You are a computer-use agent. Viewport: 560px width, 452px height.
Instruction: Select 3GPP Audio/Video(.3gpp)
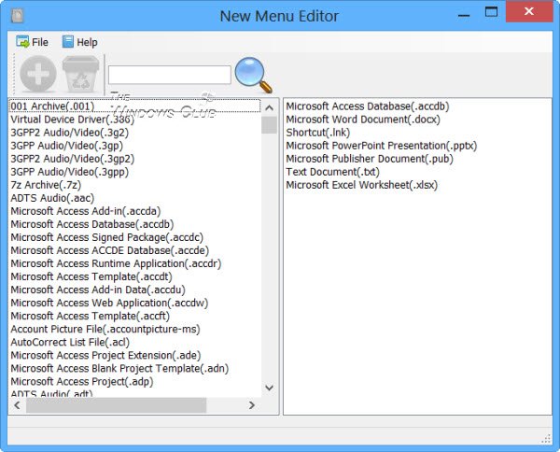click(70, 172)
